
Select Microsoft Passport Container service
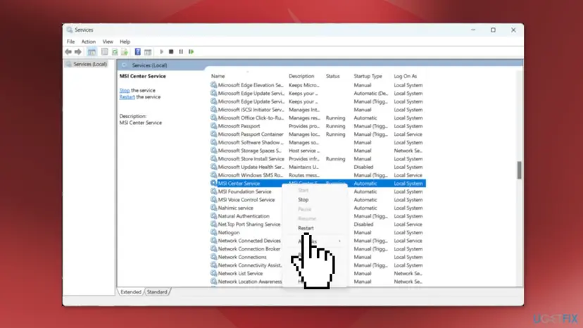point(318,134)
